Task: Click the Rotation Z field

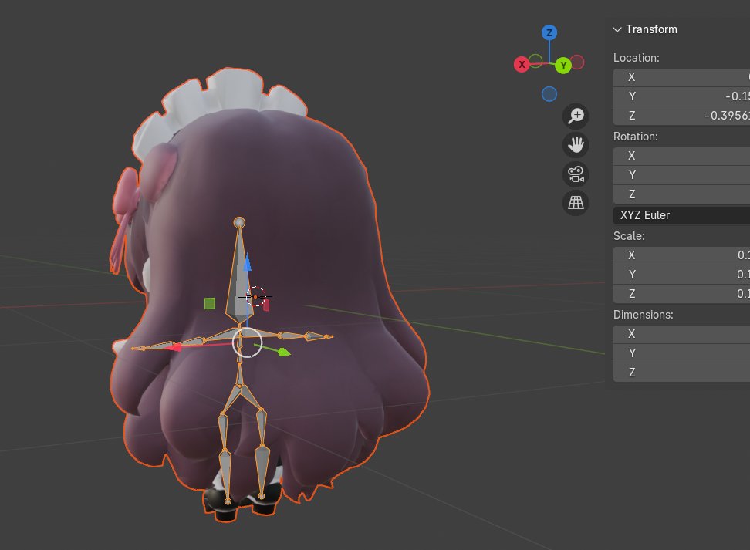Action: point(681,194)
